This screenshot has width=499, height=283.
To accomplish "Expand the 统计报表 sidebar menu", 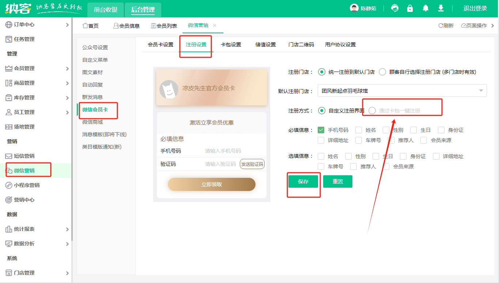I will coord(24,229).
